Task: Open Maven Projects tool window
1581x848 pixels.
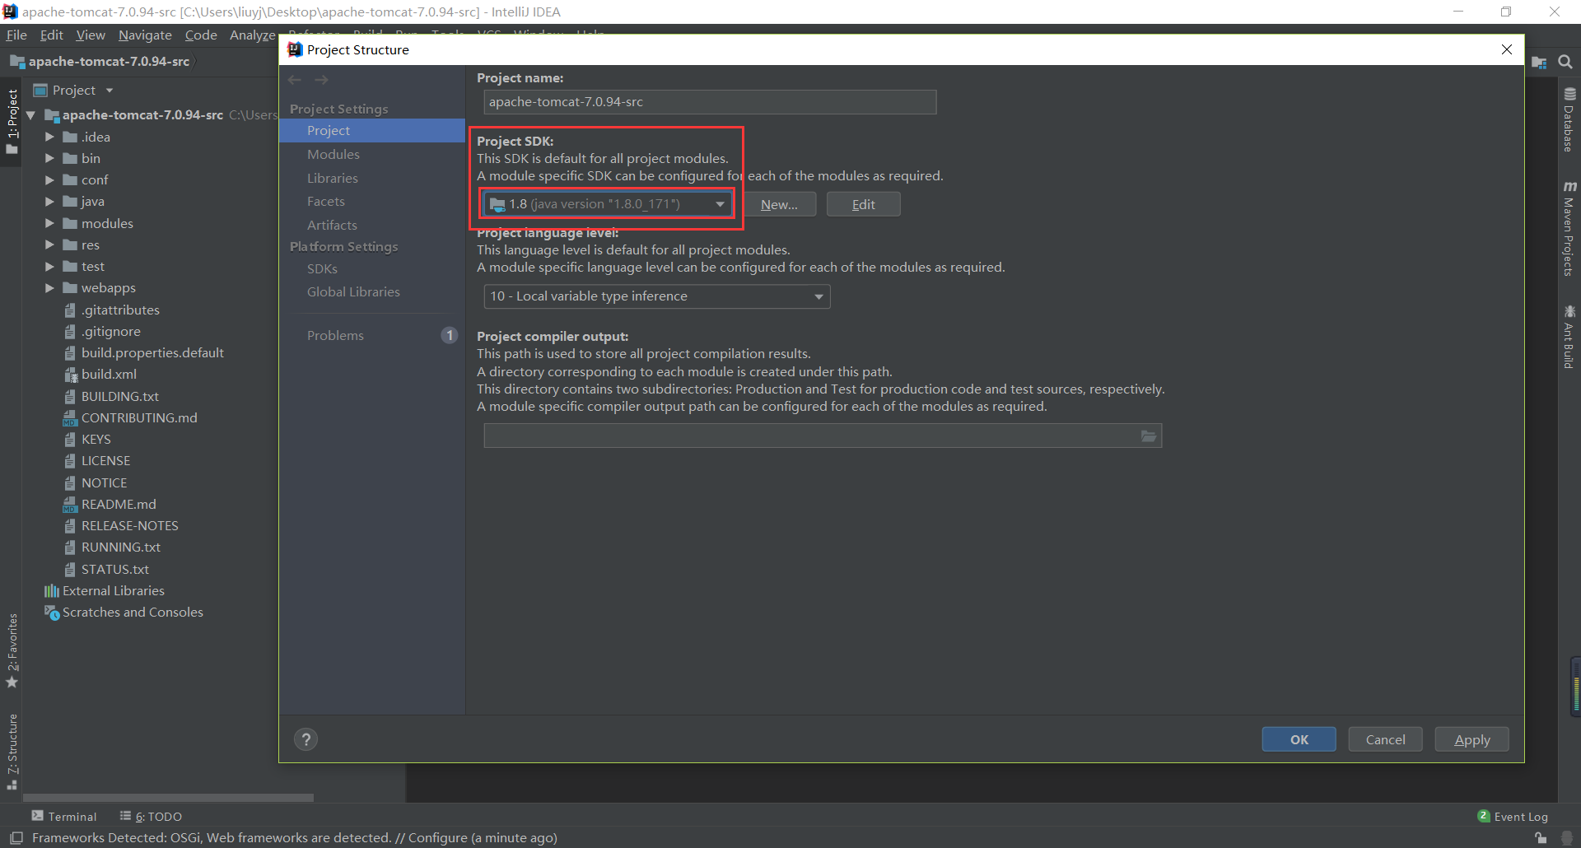Action: point(1569,229)
